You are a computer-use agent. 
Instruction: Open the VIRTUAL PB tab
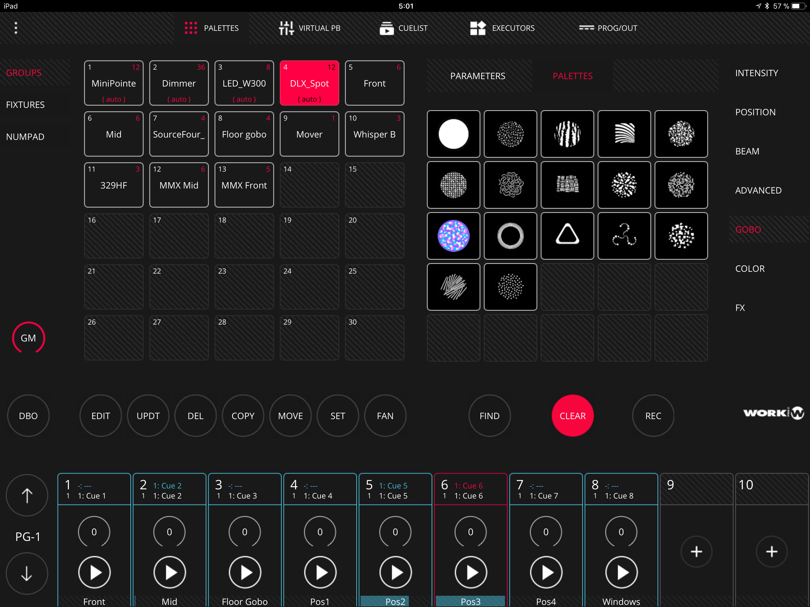pos(310,28)
